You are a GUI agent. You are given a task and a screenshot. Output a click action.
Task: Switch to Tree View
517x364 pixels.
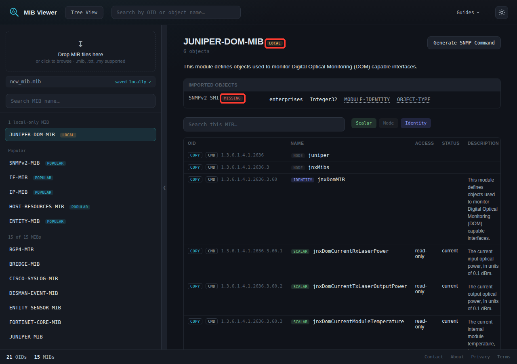click(84, 13)
